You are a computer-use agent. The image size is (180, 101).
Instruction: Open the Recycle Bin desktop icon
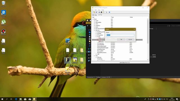click(3, 4)
